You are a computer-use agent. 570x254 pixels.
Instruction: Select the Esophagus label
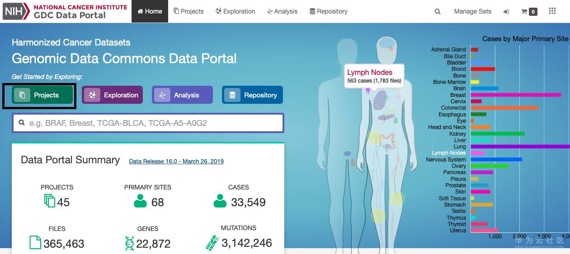[x=452, y=115]
